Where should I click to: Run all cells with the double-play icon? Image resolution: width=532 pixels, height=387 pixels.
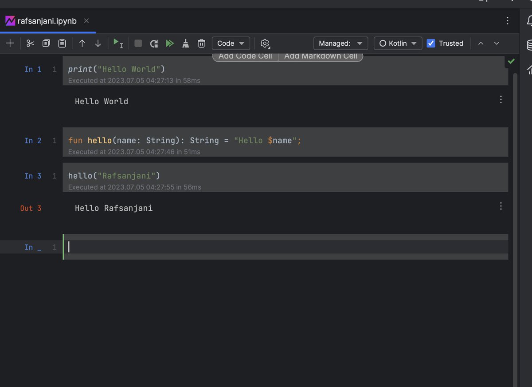tap(170, 43)
